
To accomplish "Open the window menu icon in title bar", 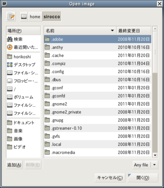I will pyautogui.click(x=4, y=4).
